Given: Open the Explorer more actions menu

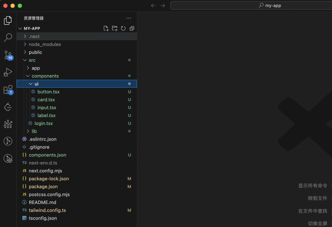Looking at the screenshot, I should coord(128,18).
